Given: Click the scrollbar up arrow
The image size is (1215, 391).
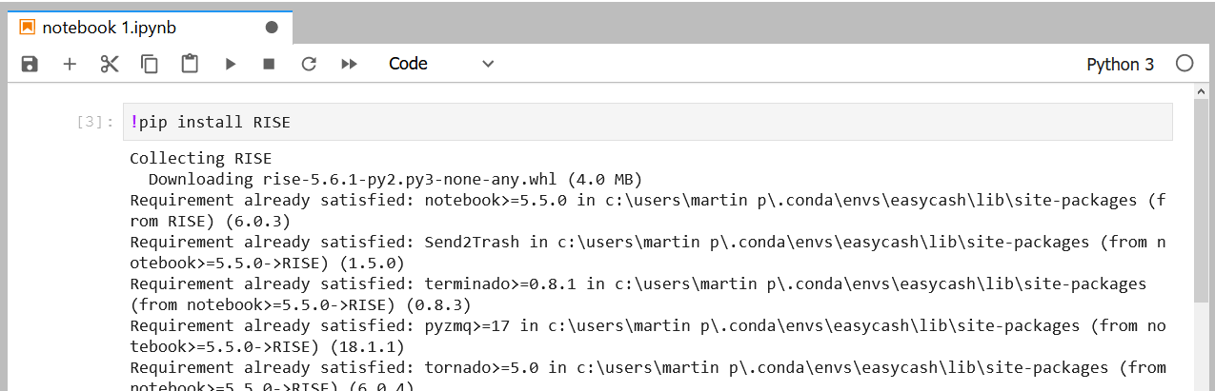Looking at the screenshot, I should point(1202,90).
